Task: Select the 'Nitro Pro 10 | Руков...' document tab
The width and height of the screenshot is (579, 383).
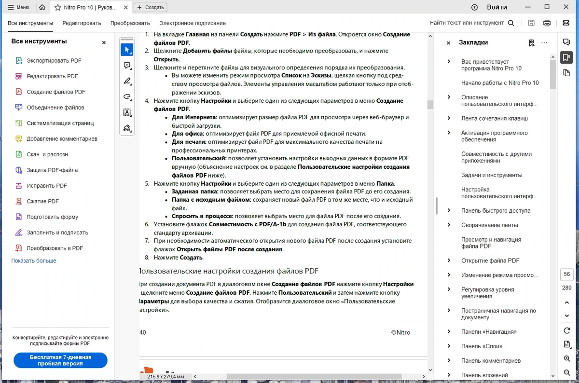Action: (90, 7)
